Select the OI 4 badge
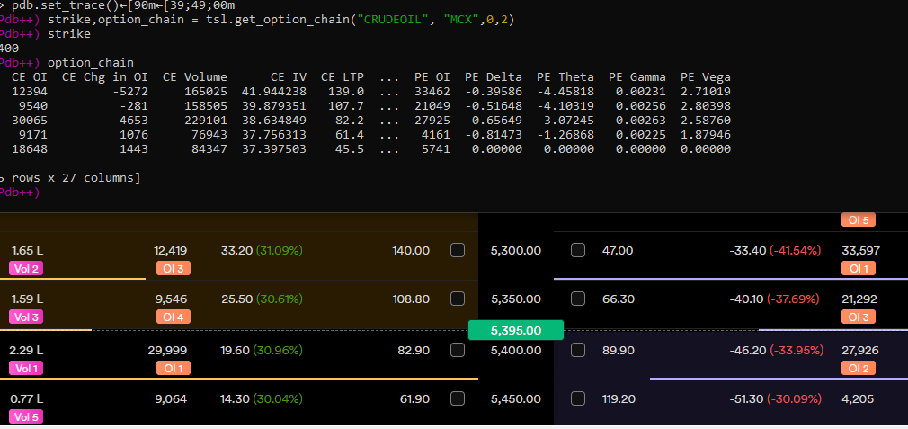 [x=170, y=317]
